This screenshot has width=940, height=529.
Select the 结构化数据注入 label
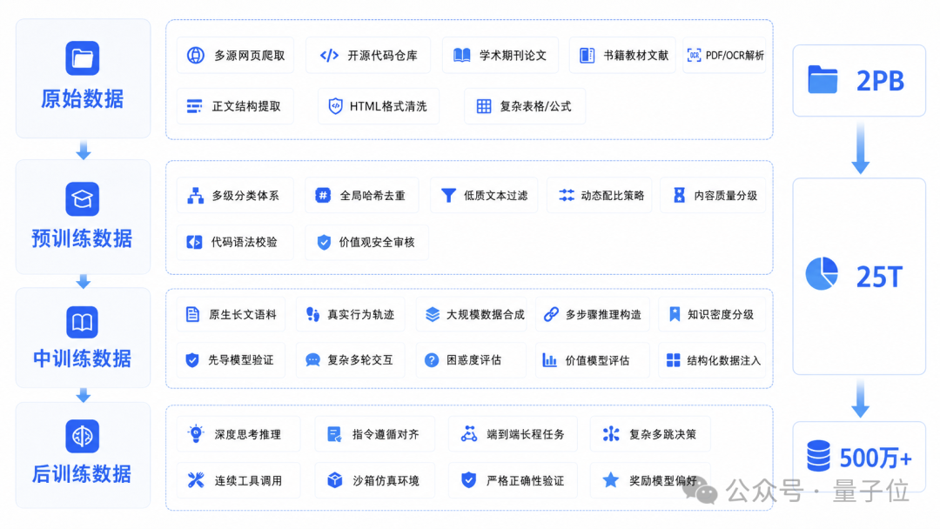(723, 360)
